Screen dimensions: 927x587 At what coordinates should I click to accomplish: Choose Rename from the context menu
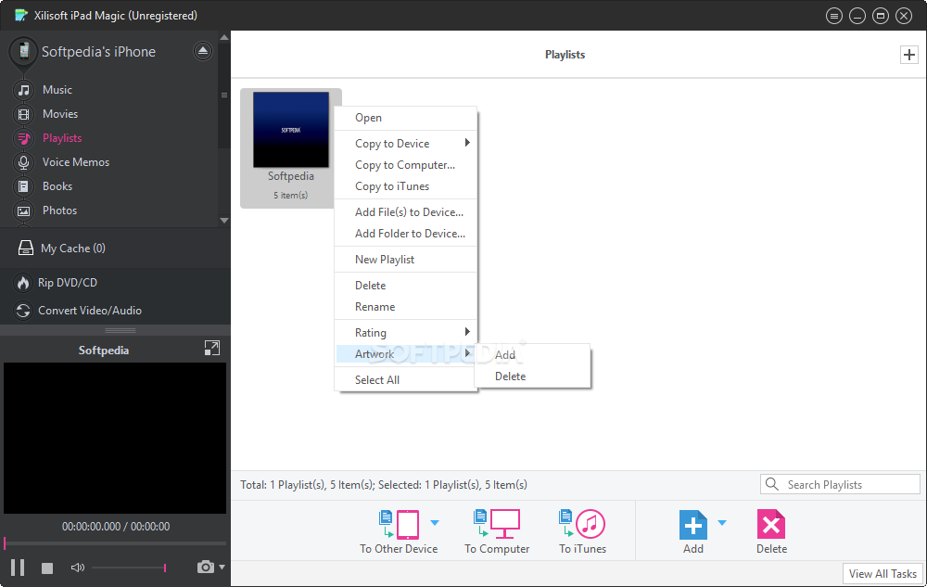(x=406, y=307)
